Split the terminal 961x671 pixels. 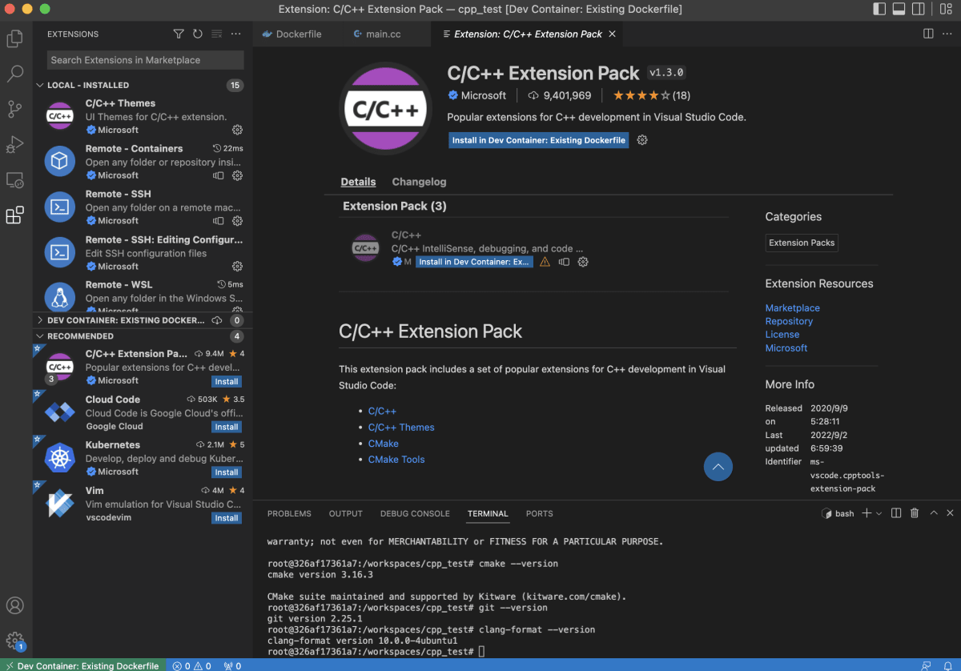[896, 513]
